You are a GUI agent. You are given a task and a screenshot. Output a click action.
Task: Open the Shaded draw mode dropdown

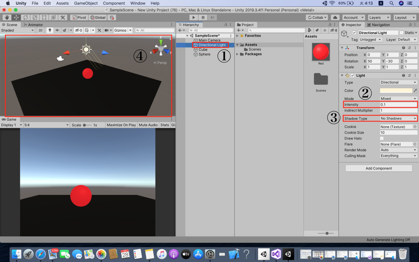17,30
